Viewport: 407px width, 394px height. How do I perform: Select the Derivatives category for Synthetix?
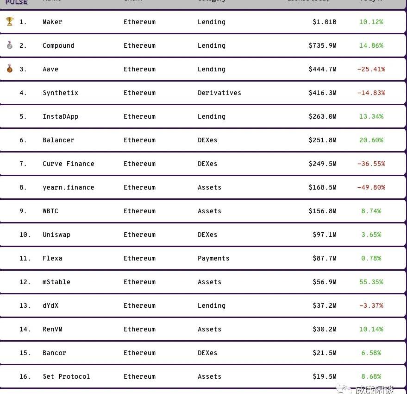[219, 93]
